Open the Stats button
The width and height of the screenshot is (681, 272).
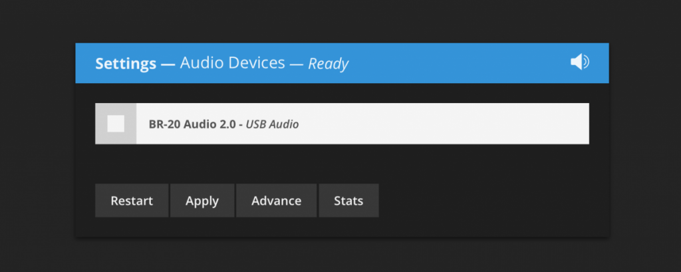348,201
